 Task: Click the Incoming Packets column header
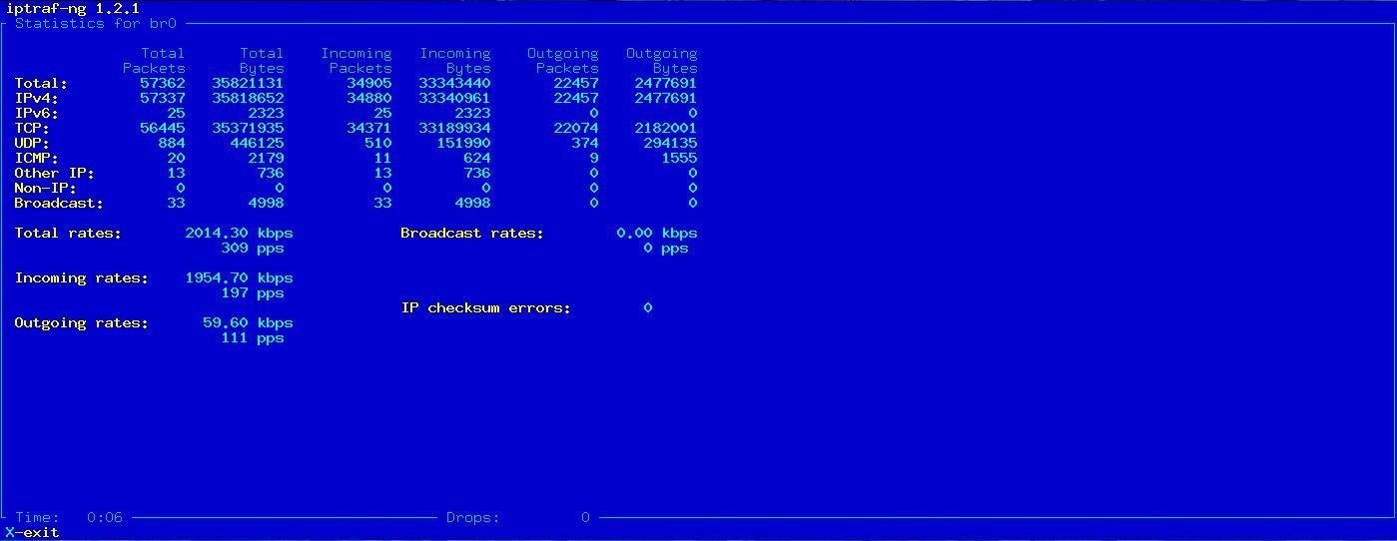[356, 60]
